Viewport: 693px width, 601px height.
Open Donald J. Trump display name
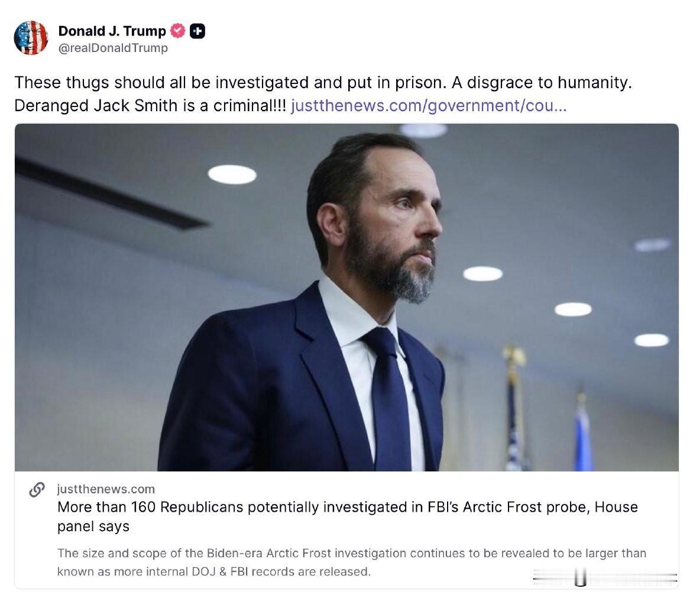pyautogui.click(x=112, y=31)
